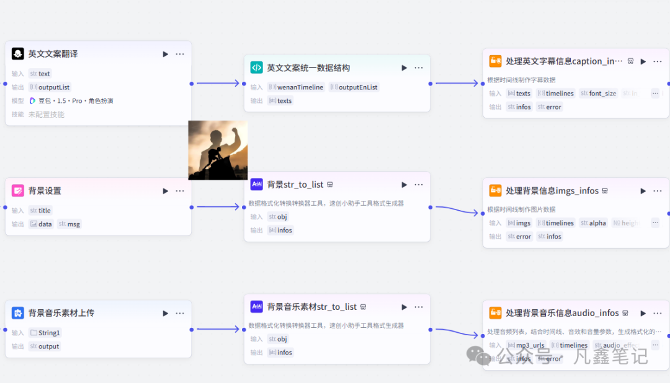Run the 处理英文字幕信息 node
Viewport: 670px width, 383px height.
point(643,61)
